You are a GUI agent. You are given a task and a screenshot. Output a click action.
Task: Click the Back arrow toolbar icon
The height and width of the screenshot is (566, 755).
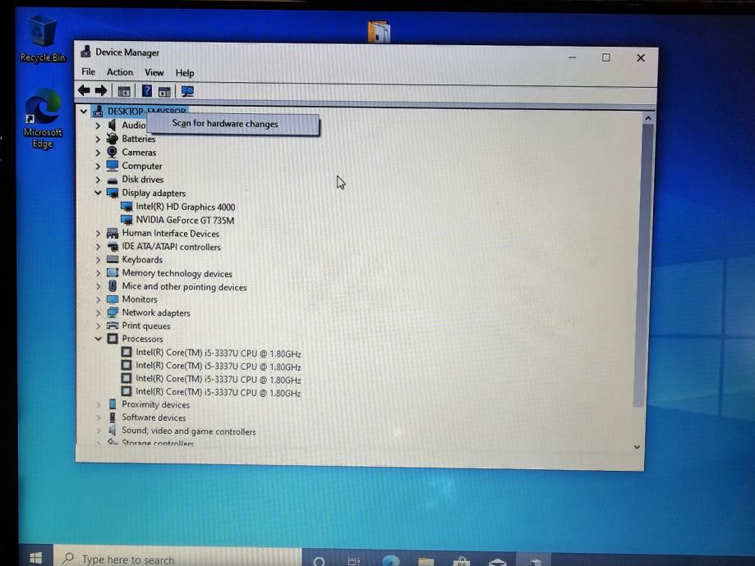(84, 90)
